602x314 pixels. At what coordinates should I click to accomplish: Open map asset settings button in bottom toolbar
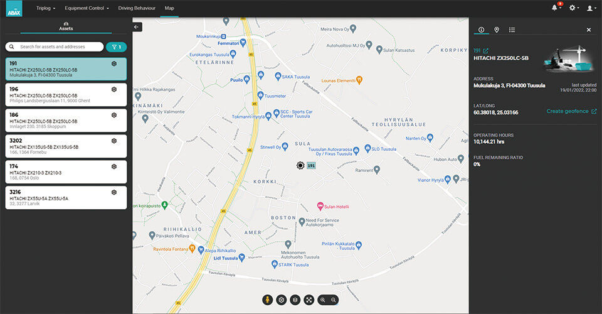click(282, 300)
